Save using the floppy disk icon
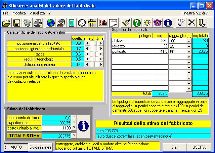 [x=16, y=23]
